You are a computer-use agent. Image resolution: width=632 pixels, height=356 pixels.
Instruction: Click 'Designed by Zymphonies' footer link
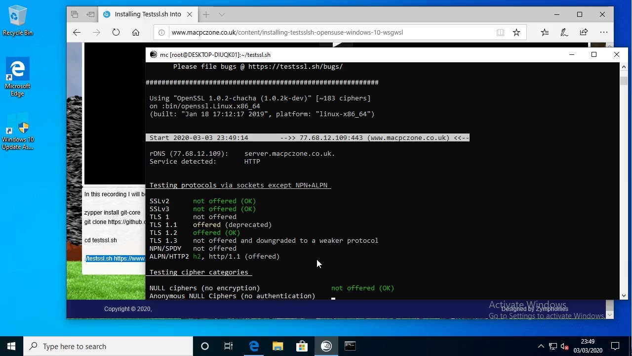tap(535, 309)
